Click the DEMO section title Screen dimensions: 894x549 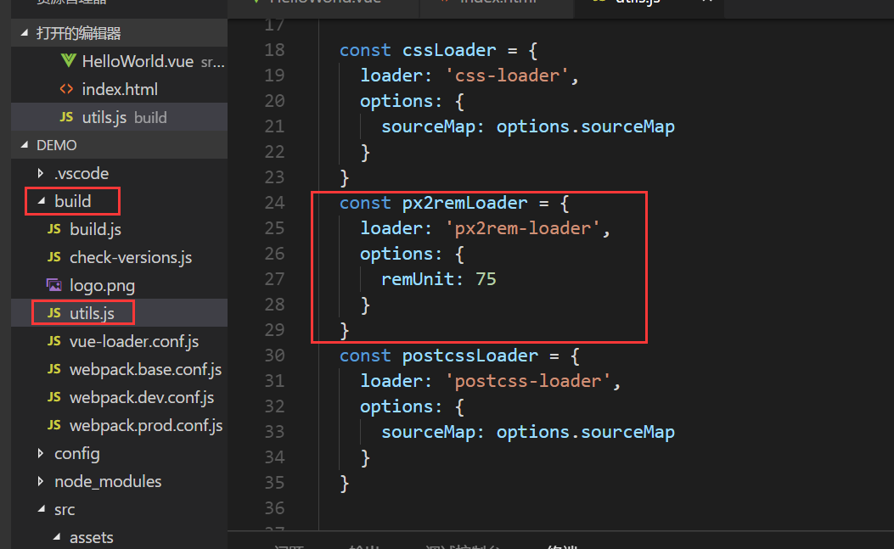pyautogui.click(x=56, y=145)
